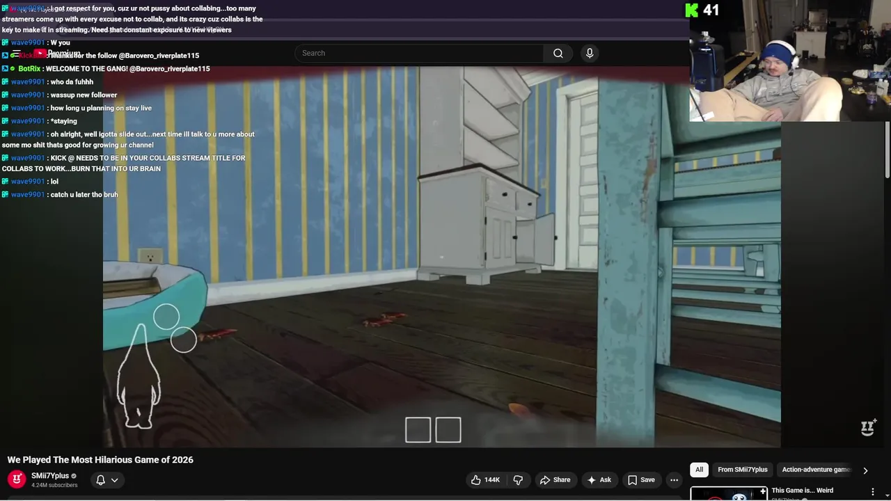Click the webcam overlay of the streamer
This screenshot has width=891, height=501.
coord(790,61)
